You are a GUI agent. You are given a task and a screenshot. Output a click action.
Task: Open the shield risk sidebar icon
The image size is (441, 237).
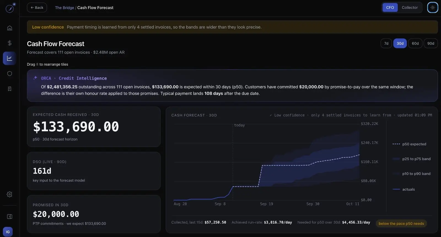tap(10, 74)
